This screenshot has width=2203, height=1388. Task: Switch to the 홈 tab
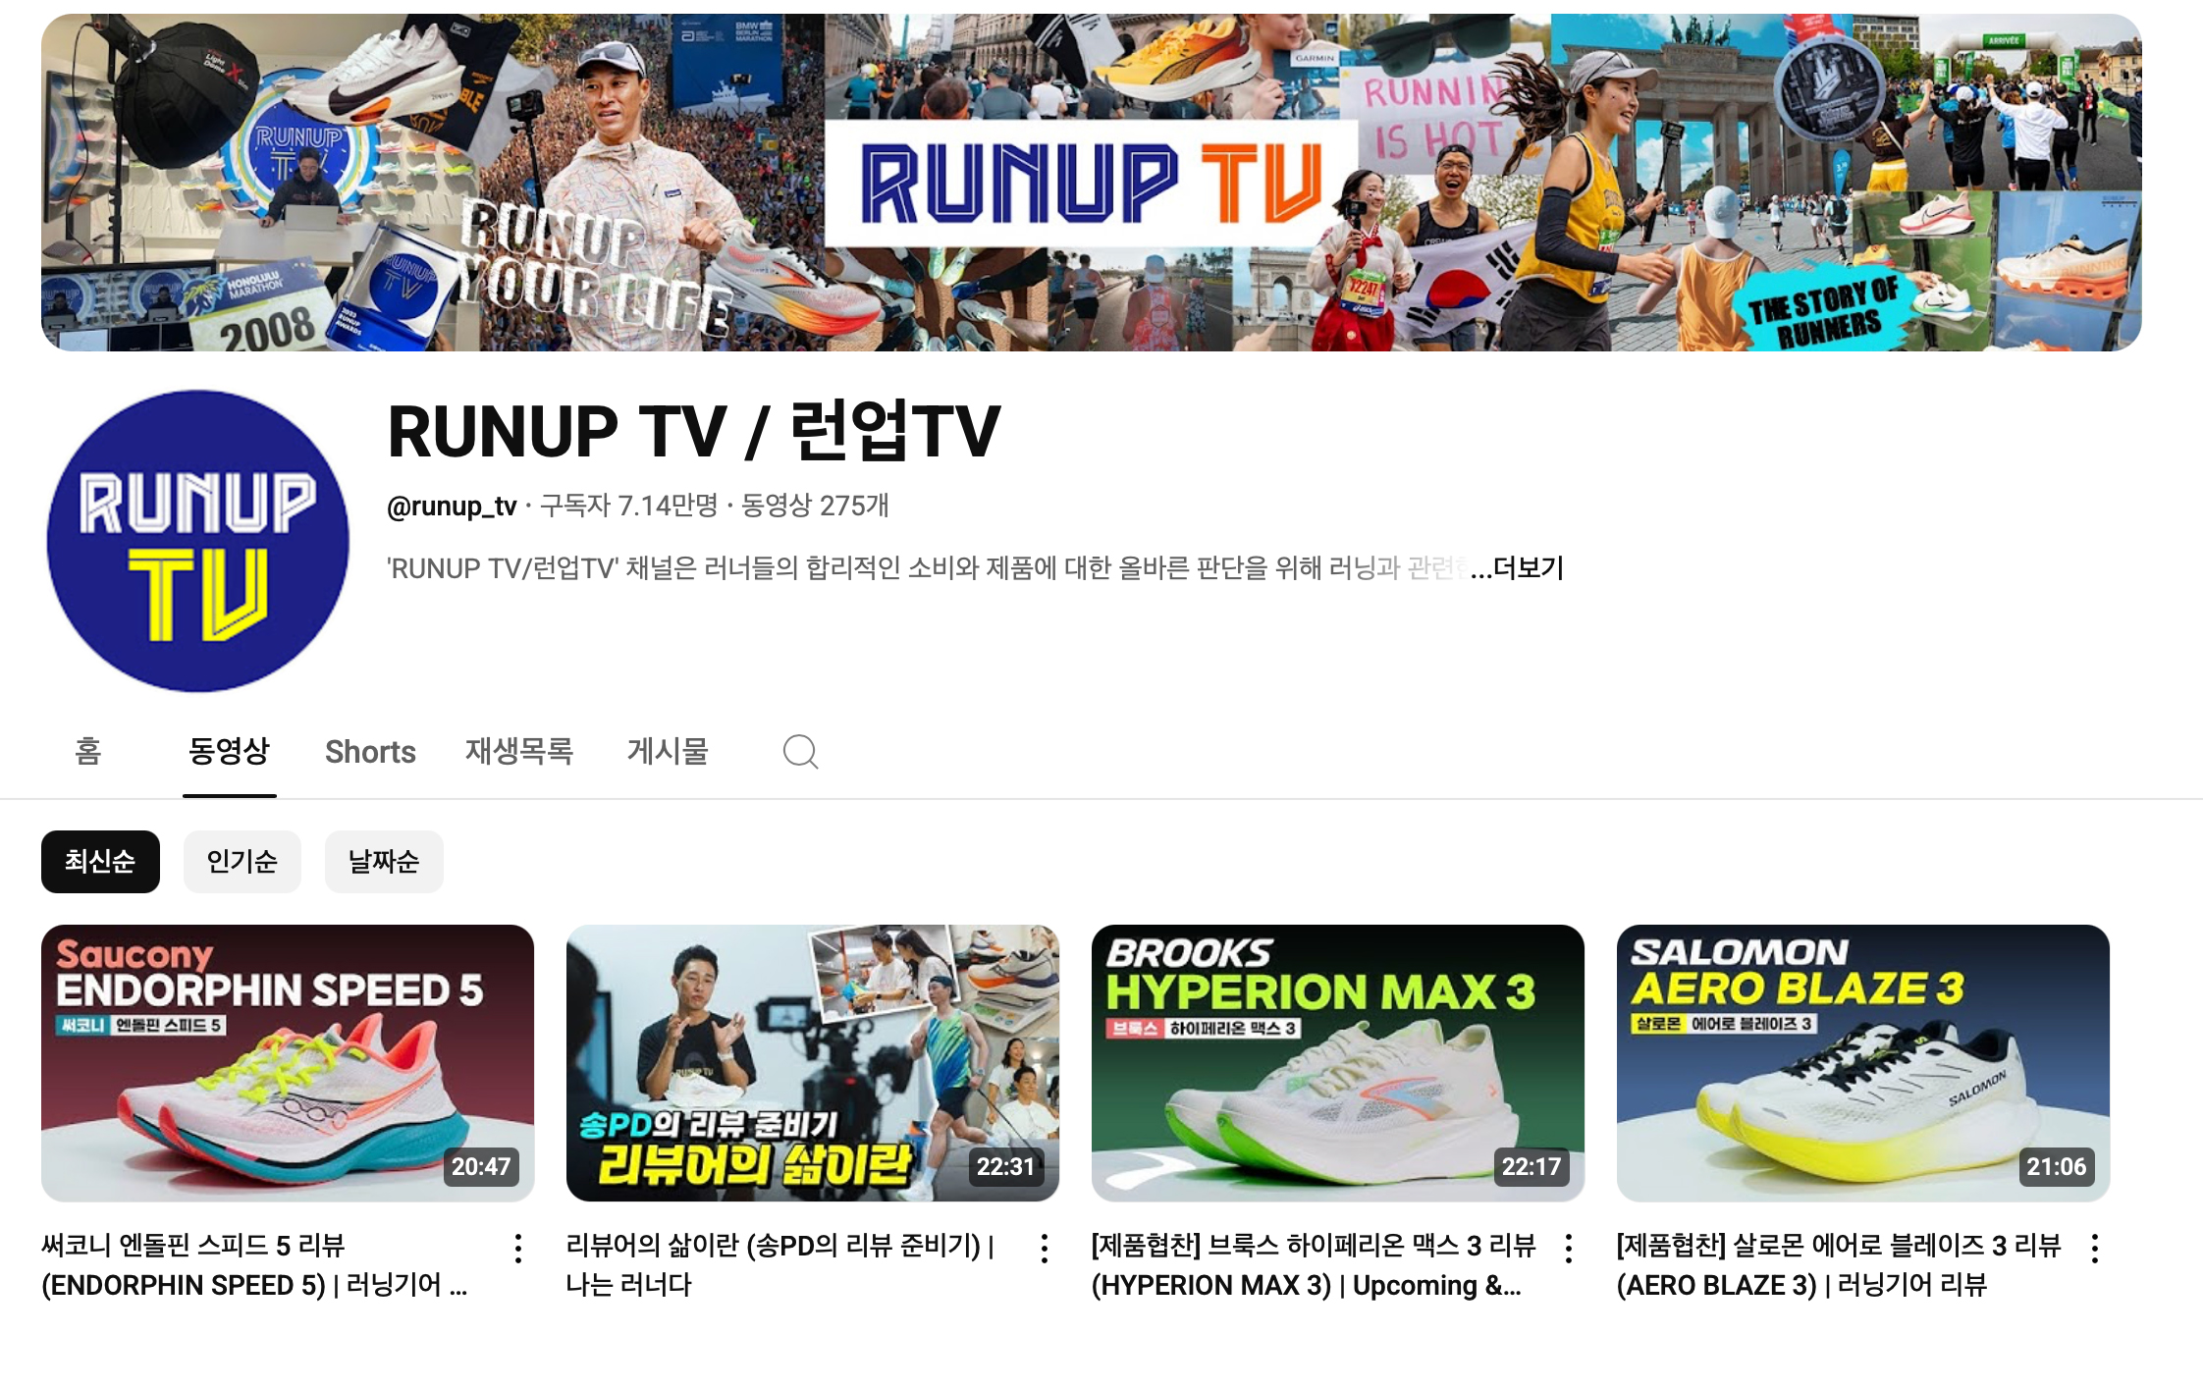coord(88,751)
